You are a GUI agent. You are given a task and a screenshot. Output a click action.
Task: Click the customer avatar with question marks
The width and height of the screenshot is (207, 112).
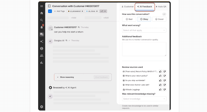pos(50,28)
